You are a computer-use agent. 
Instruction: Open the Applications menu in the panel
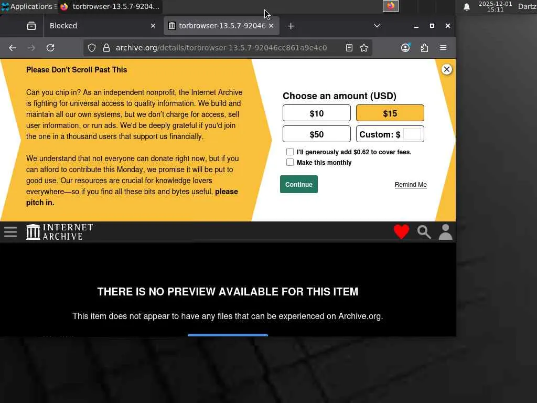click(x=29, y=6)
